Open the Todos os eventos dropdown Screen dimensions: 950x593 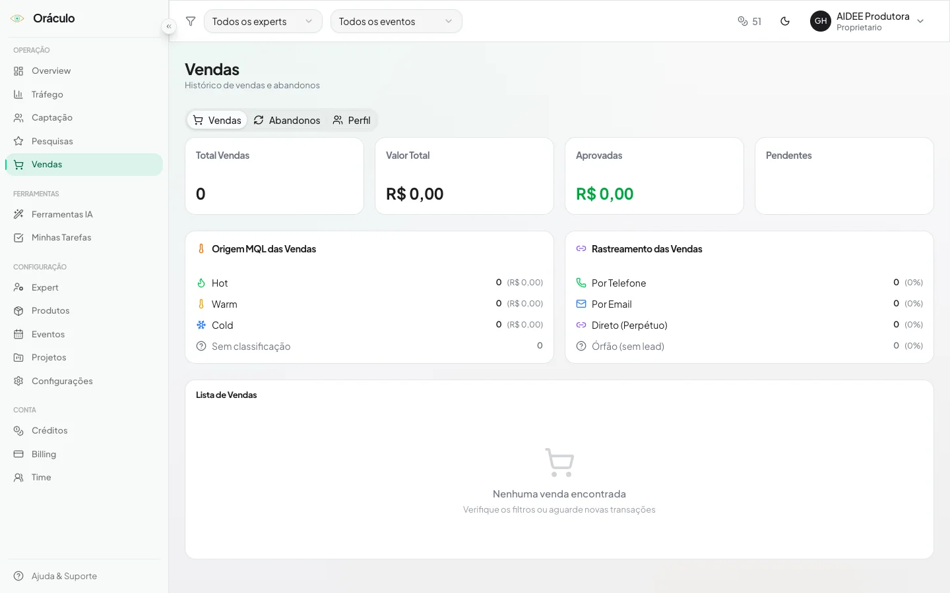pos(396,21)
